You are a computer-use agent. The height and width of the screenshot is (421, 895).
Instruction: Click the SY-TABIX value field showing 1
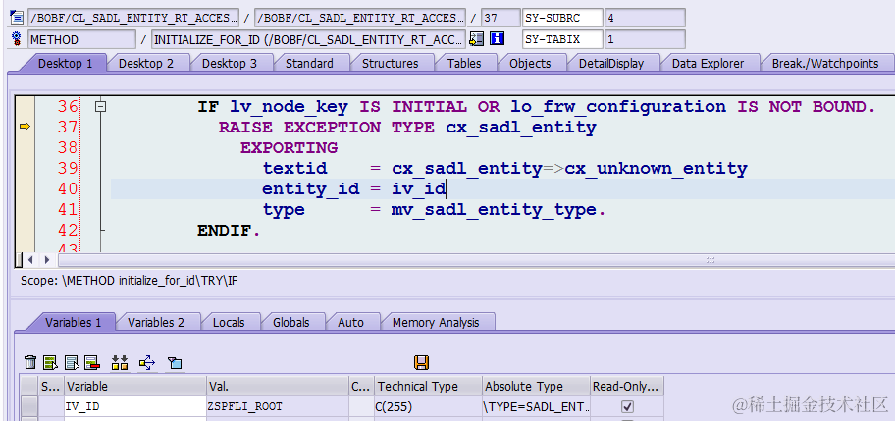645,39
